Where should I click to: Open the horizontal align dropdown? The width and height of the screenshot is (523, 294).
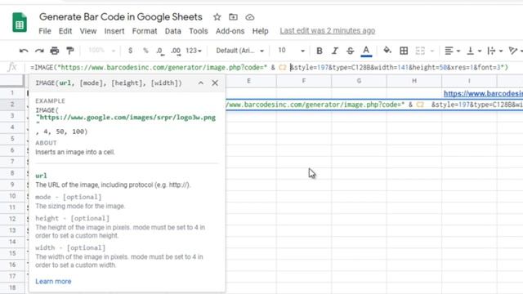click(x=452, y=51)
